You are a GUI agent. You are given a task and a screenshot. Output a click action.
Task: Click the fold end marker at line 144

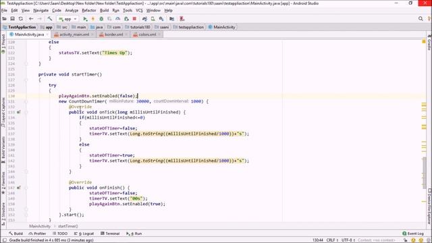click(26, 171)
